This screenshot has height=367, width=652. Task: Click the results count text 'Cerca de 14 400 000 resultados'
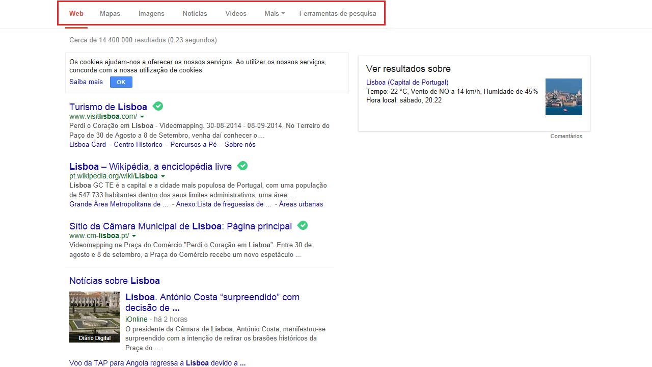(118, 40)
